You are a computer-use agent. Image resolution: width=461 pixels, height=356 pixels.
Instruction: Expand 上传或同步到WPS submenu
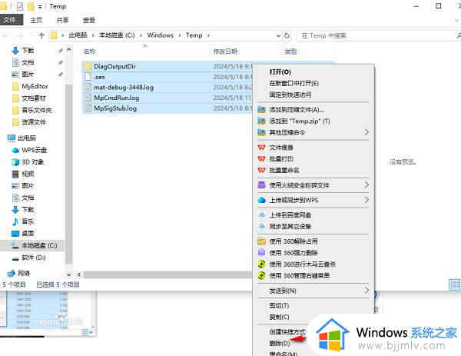pos(313,200)
